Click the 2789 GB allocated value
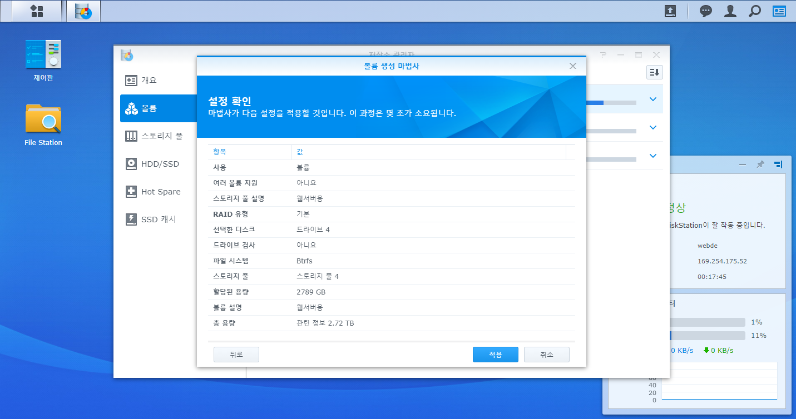The image size is (796, 419). click(311, 292)
